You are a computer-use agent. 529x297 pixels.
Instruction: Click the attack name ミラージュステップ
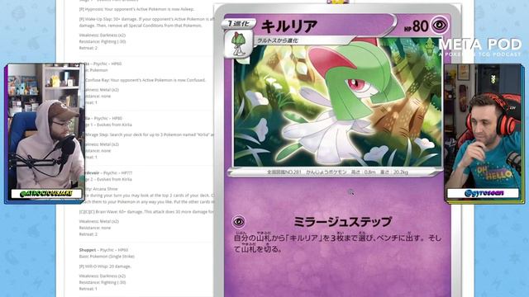pos(342,222)
